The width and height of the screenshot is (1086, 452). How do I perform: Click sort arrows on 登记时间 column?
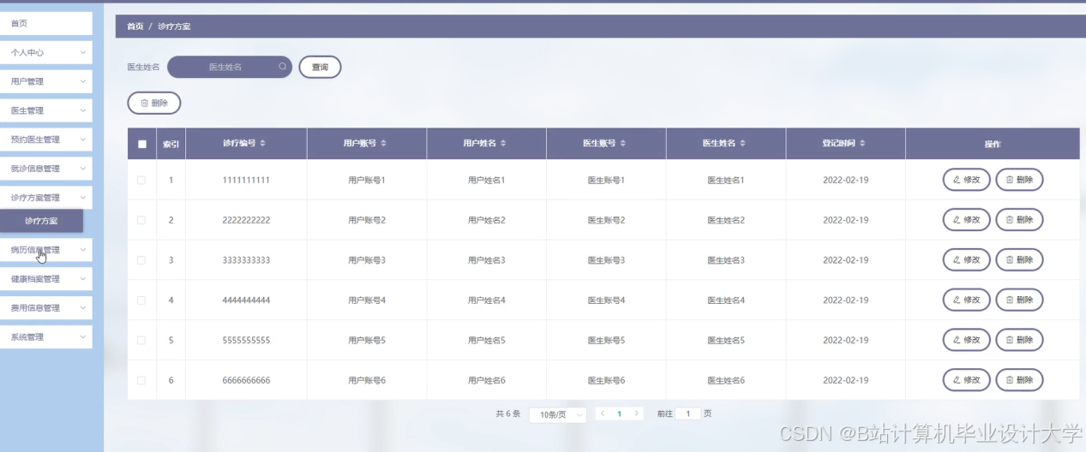pos(863,144)
